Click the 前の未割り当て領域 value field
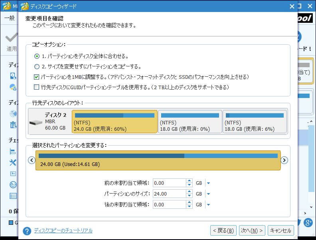Image resolution: width=316 pixels, height=240 pixels. tap(169, 183)
